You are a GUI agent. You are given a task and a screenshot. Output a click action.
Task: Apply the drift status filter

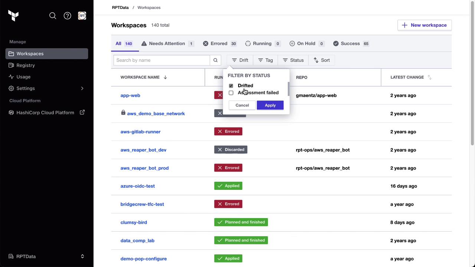[x=270, y=105]
